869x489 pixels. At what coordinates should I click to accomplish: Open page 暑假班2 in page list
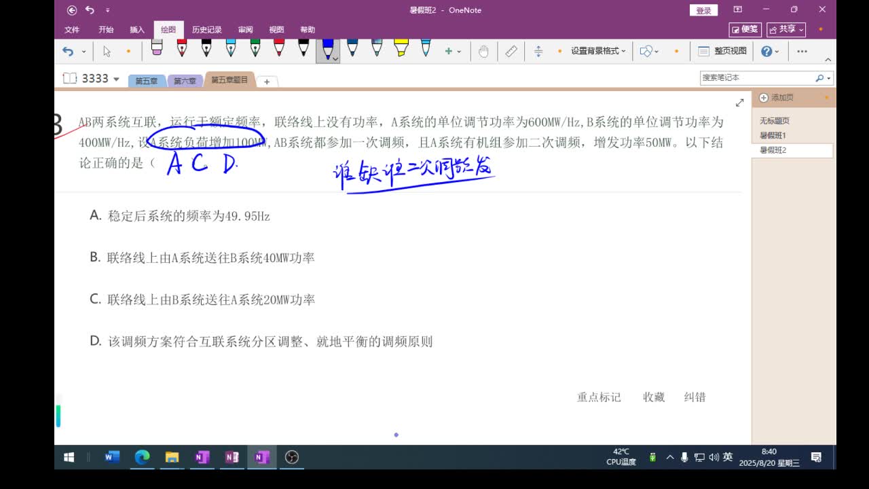792,151
